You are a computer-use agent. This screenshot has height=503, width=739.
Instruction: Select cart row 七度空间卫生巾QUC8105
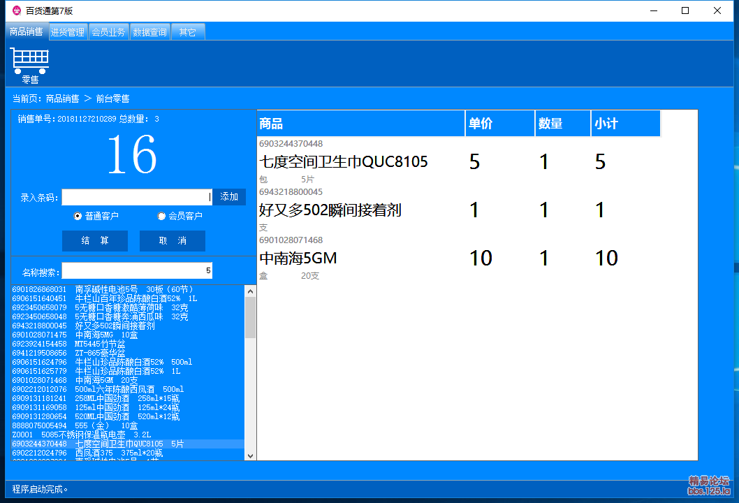coord(459,161)
